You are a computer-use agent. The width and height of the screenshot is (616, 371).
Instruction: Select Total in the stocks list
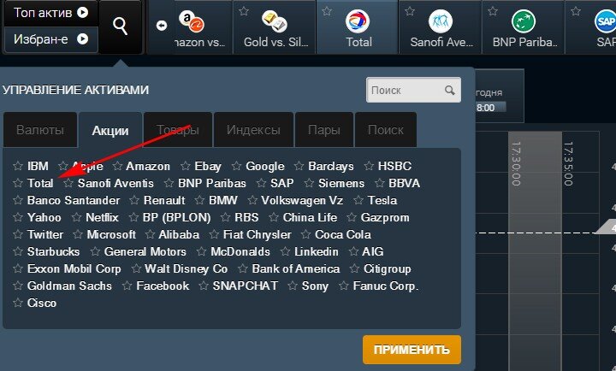point(40,183)
